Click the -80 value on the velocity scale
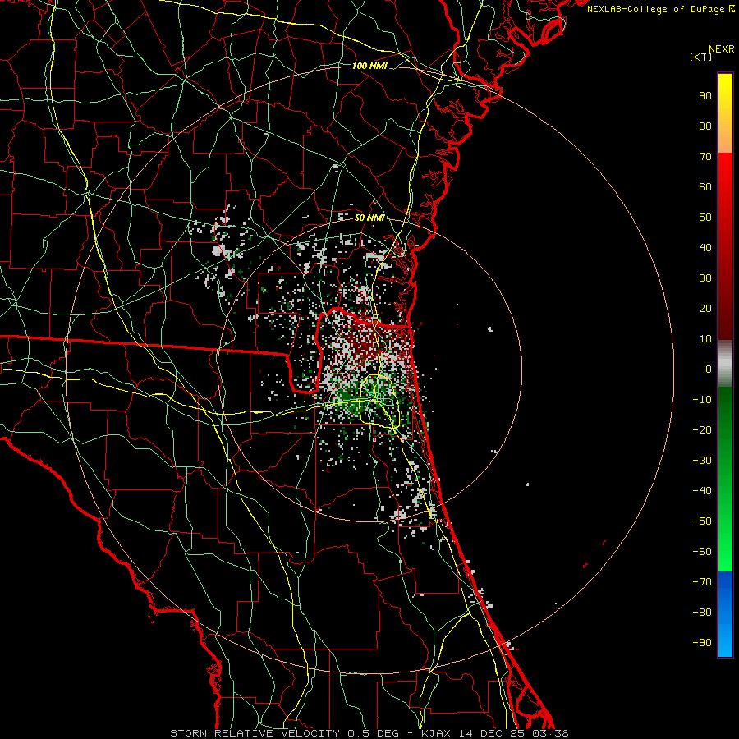This screenshot has width=739, height=739. pos(702,613)
